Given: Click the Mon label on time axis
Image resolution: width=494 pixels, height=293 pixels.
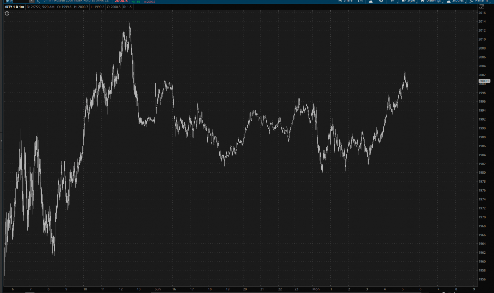Looking at the screenshot, I should tap(316, 289).
